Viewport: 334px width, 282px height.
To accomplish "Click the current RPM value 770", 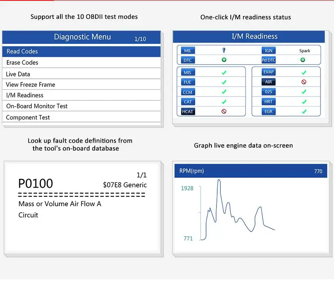I will 318,171.
